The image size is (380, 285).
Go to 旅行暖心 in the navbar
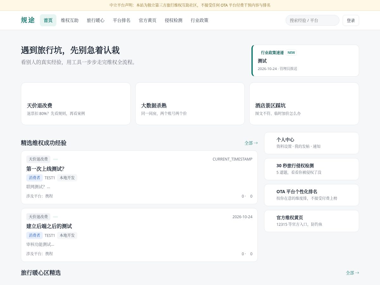96,20
